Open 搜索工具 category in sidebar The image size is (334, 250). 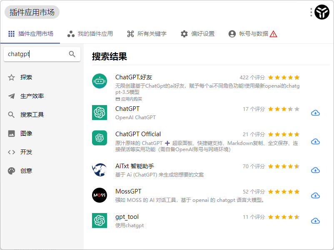(x=32, y=115)
